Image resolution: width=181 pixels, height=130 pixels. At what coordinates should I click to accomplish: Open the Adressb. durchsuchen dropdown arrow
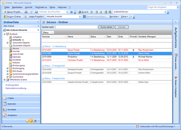[67, 12]
